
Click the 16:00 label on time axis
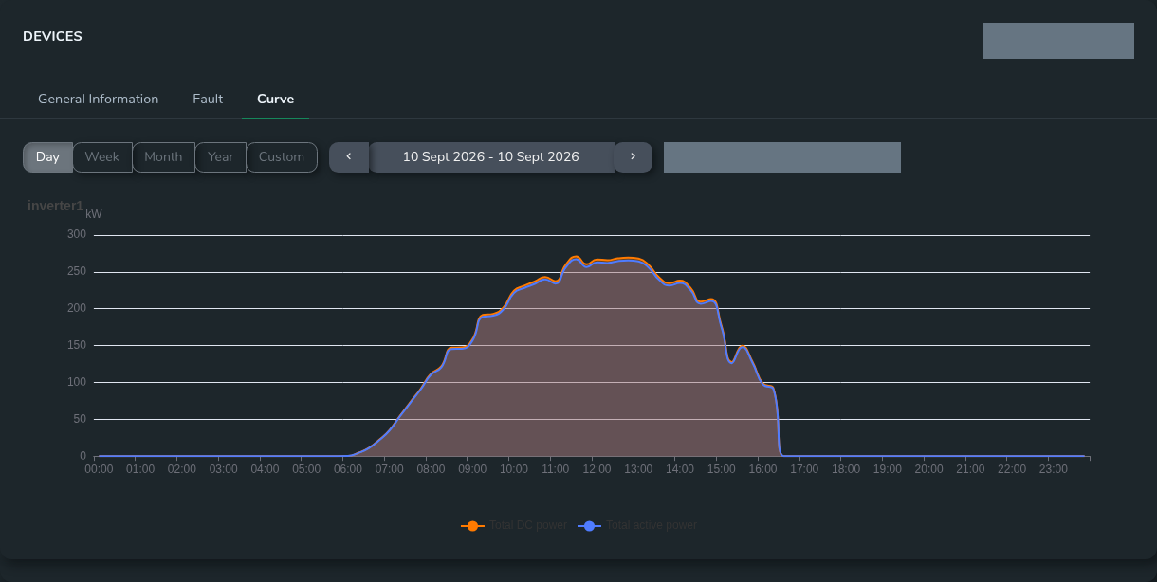(x=763, y=469)
